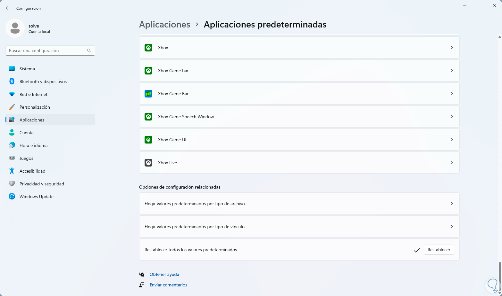Click the Xbox Game UI icon
This screenshot has height=296, width=502.
point(148,140)
